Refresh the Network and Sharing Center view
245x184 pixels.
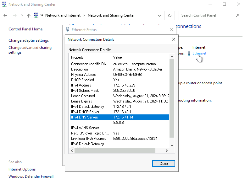pyautogui.click(x=170, y=15)
